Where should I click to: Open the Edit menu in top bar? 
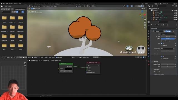click(7, 4)
